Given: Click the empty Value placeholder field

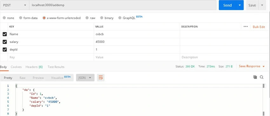Looking at the screenshot, I should [x=137, y=57].
